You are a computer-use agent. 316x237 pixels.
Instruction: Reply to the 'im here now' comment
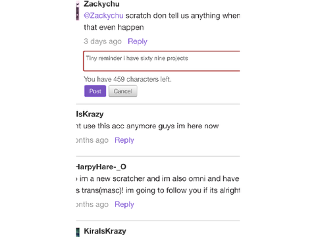pos(124,140)
